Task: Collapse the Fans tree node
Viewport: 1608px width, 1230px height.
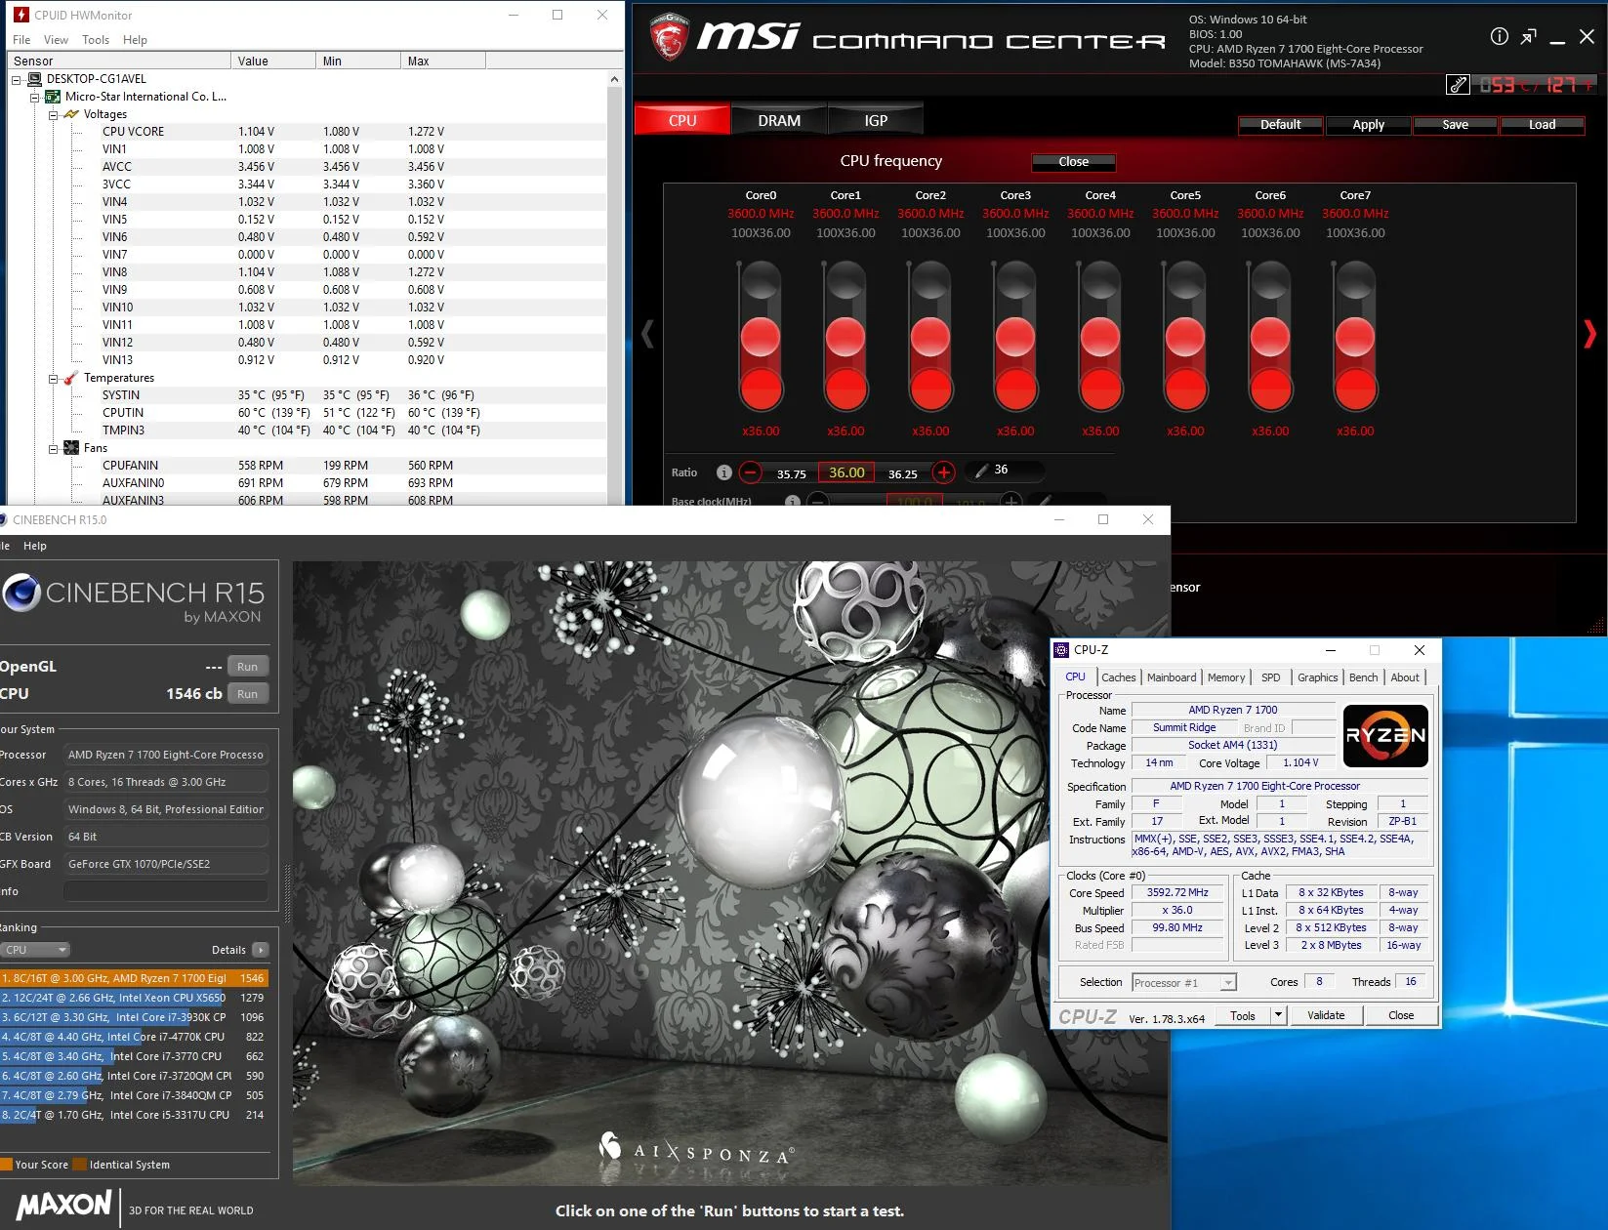Action: tap(54, 449)
